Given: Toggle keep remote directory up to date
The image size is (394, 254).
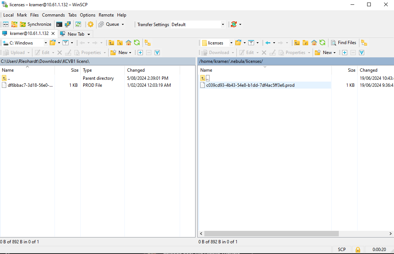Looking at the screenshot, I should click(x=78, y=24).
